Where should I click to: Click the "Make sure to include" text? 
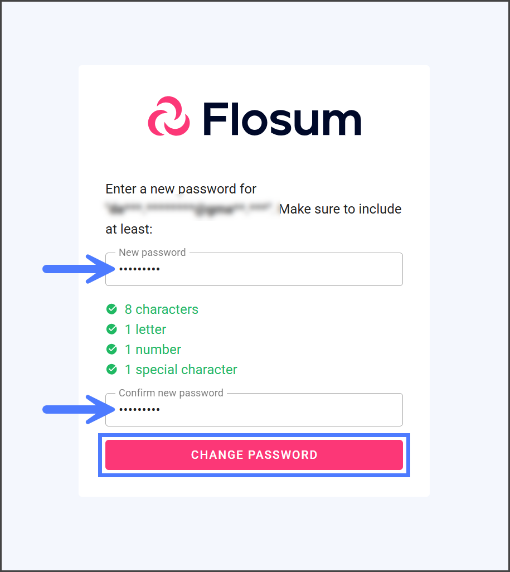point(340,209)
